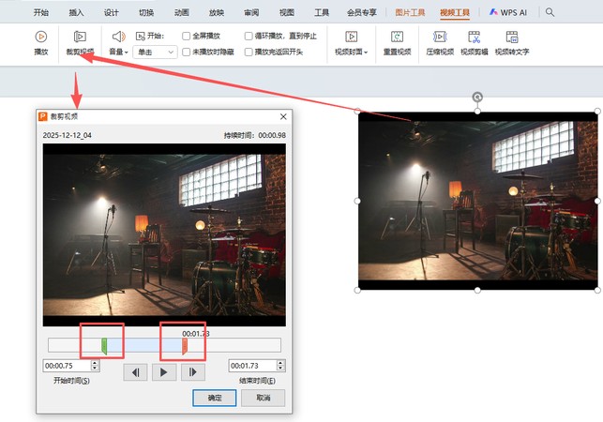Click the orange end trim marker
Image resolution: width=603 pixels, height=422 pixels.
[x=185, y=346]
